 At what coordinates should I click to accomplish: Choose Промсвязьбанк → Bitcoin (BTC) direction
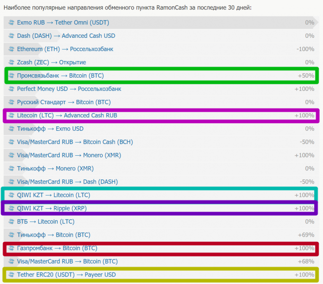pyautogui.click(x=61, y=75)
